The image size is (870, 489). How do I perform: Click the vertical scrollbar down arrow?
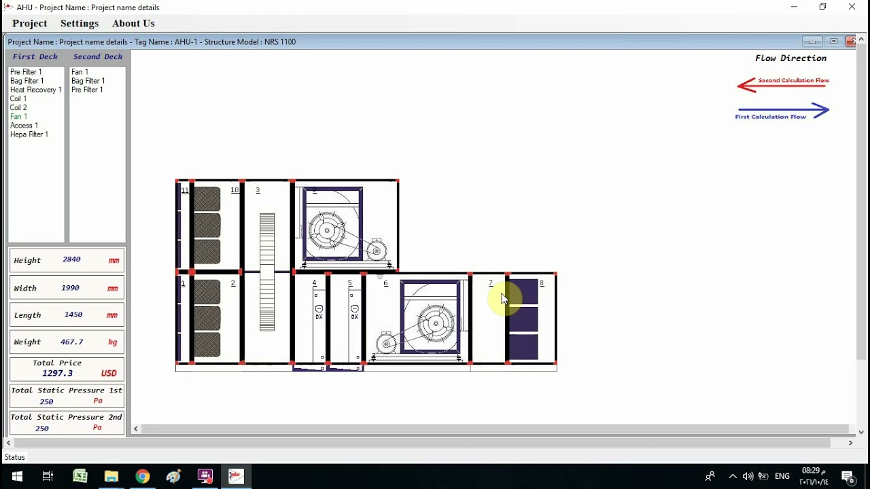click(861, 432)
